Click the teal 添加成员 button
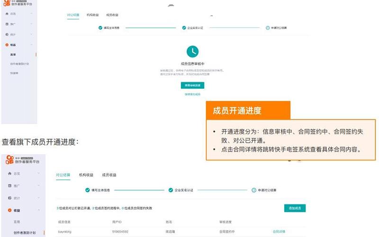 [x=295, y=208]
